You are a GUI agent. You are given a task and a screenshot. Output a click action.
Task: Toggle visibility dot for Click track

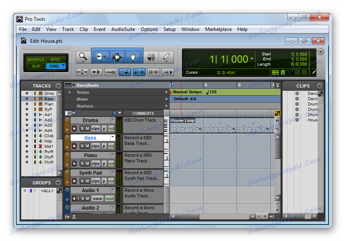pyautogui.click(x=27, y=136)
